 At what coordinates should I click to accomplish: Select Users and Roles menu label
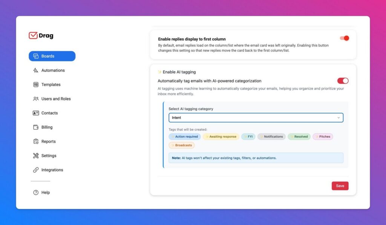point(56,99)
